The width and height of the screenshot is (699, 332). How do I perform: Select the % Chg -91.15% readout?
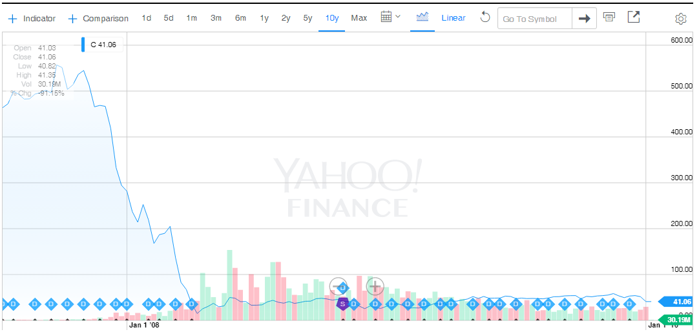point(37,93)
